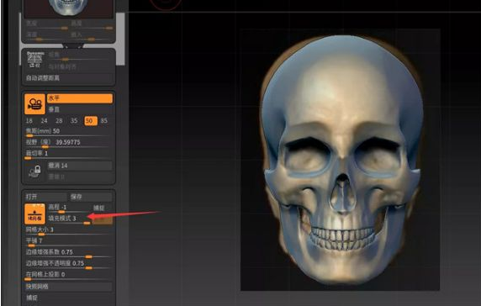Choose the 28 focal length preset
Viewport: 481px width, 306px height.
tap(59, 121)
